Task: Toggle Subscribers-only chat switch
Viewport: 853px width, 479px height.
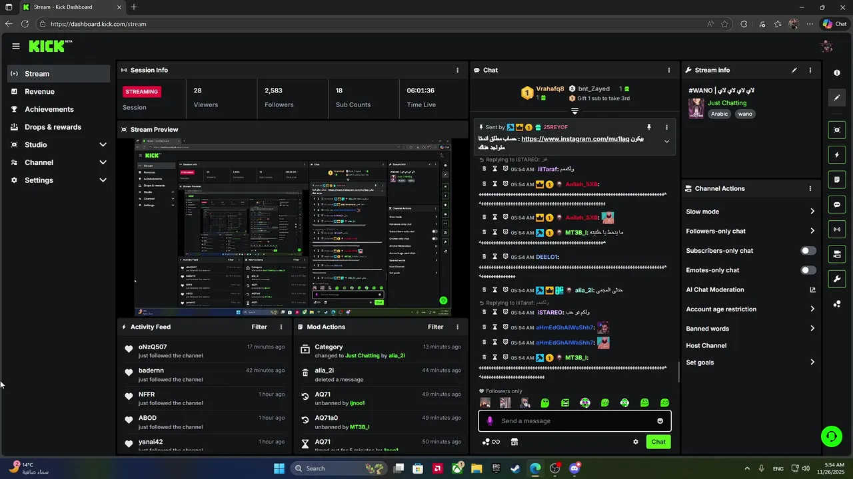Action: tap(808, 251)
